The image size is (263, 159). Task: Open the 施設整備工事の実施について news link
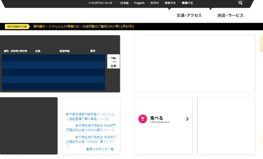pos(90,116)
